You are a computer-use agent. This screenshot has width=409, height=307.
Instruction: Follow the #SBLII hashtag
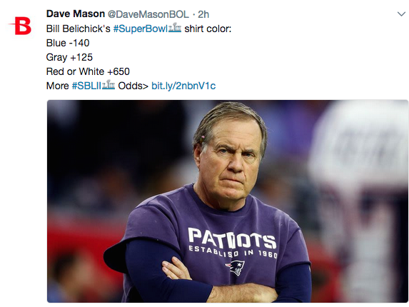[86, 86]
